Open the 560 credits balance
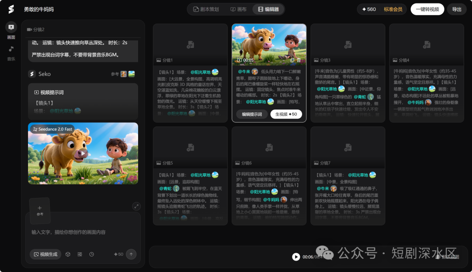472x272 pixels. [x=369, y=9]
